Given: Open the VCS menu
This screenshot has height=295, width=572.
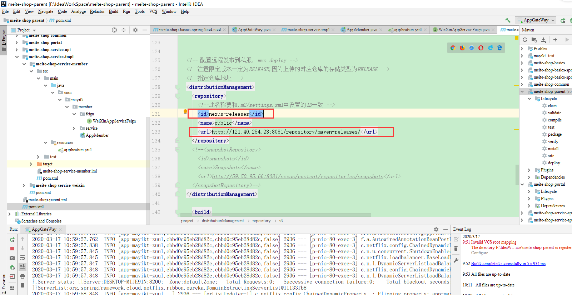Looking at the screenshot, I should (153, 11).
